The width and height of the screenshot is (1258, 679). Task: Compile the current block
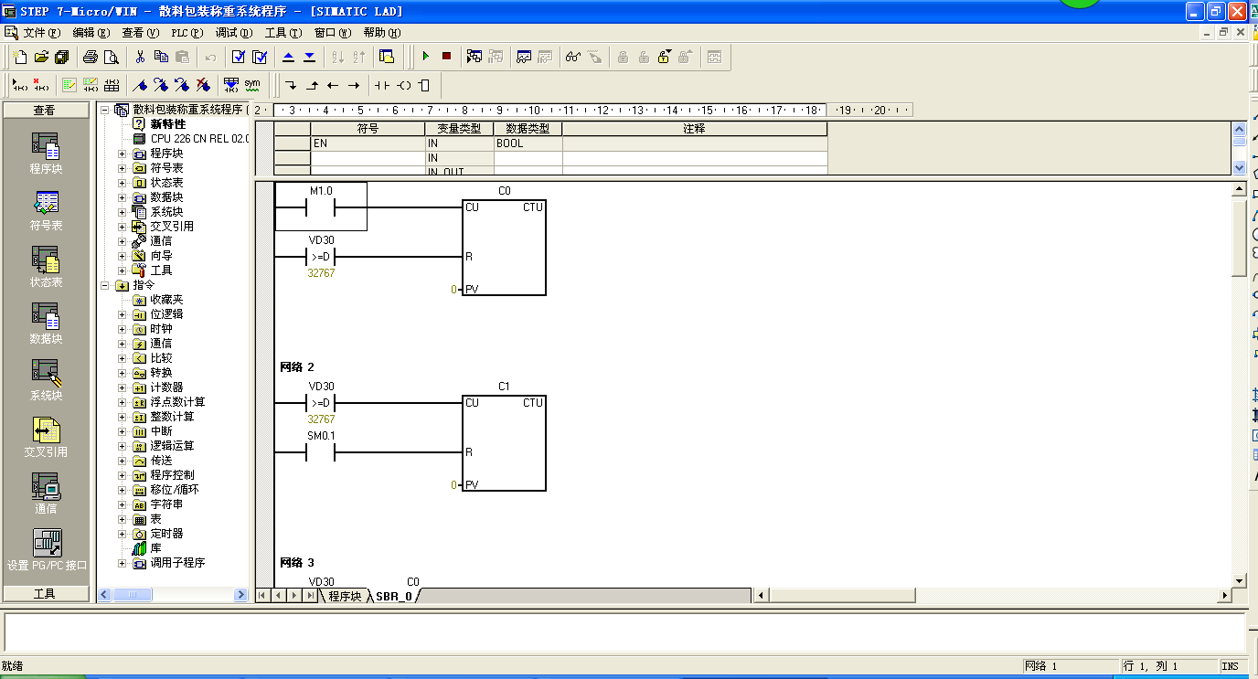(x=239, y=57)
